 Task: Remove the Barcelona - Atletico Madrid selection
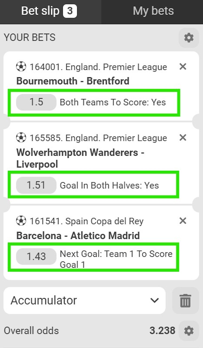click(183, 221)
